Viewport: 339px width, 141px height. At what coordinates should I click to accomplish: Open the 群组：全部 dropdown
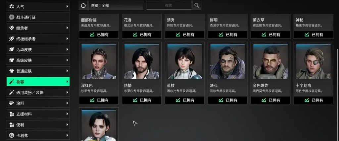(116, 5)
